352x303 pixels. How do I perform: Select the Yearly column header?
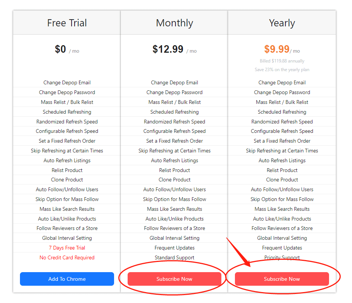282,23
